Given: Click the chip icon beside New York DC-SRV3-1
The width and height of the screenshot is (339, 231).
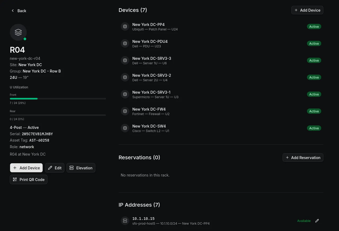Looking at the screenshot, I should click(125, 94).
